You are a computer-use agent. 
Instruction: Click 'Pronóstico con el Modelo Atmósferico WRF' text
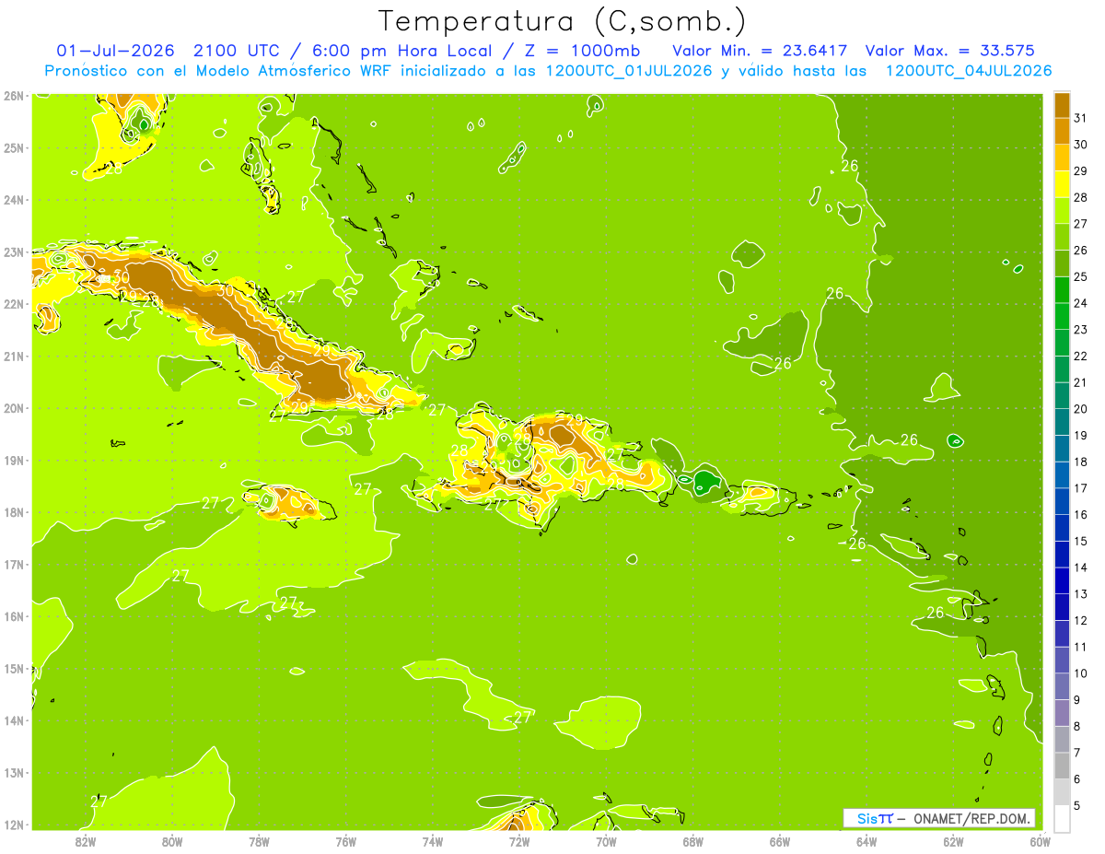coord(220,71)
